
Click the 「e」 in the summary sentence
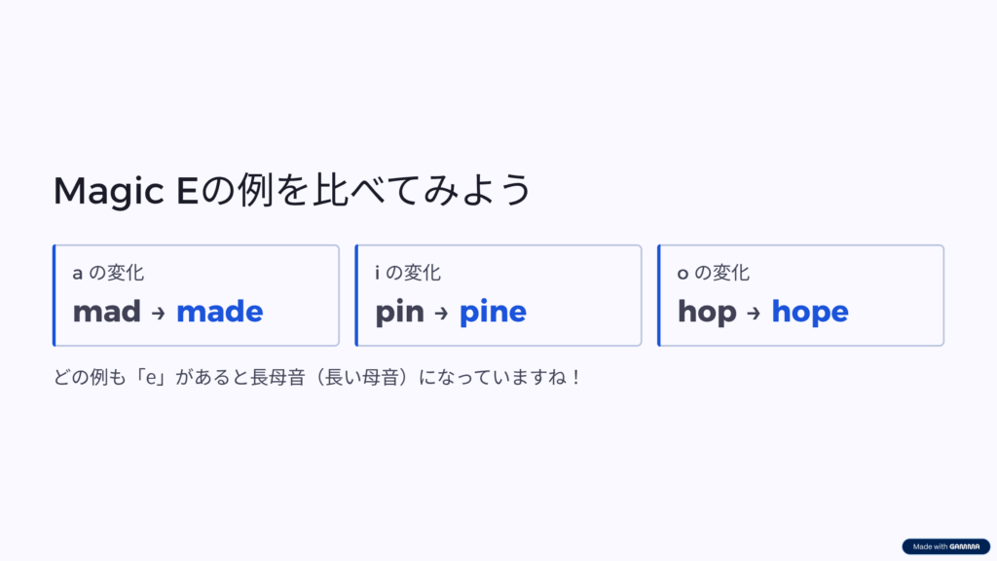[x=151, y=377]
